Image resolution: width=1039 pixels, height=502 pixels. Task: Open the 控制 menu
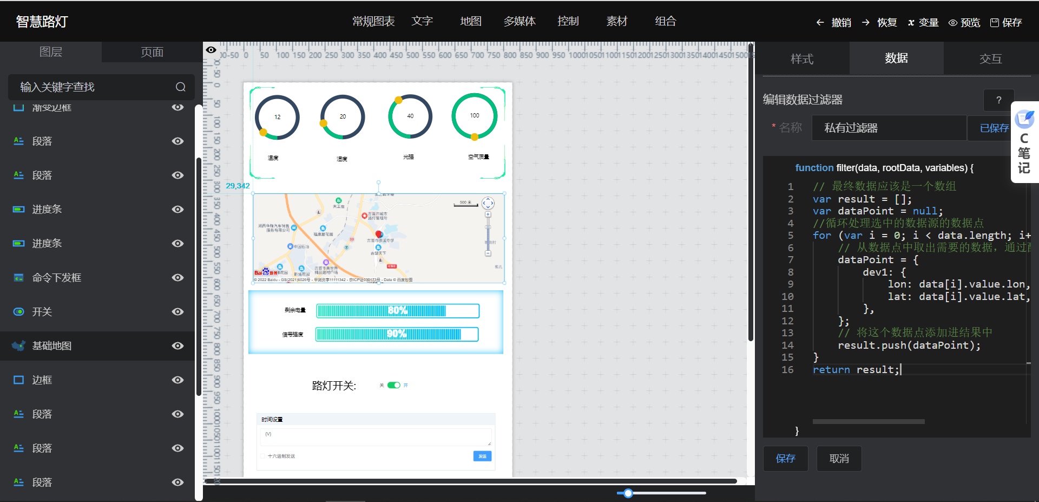(x=568, y=21)
